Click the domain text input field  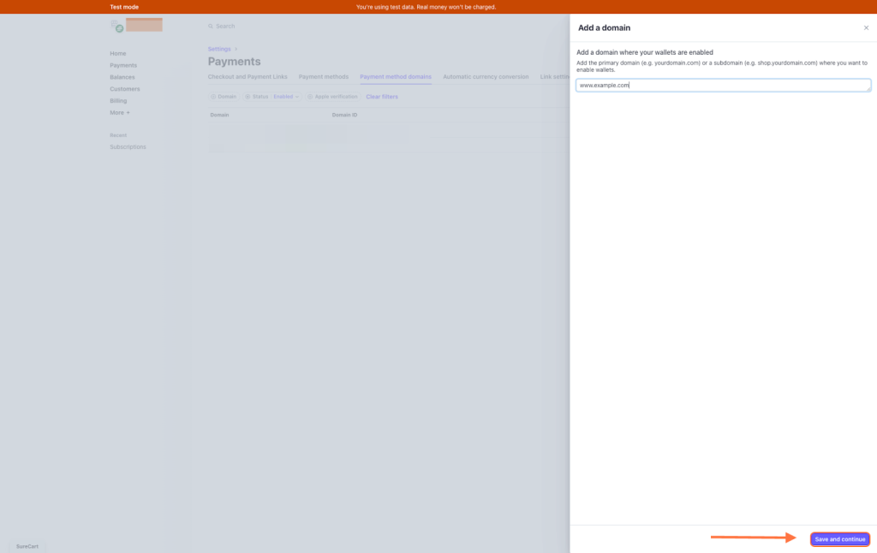tap(723, 86)
